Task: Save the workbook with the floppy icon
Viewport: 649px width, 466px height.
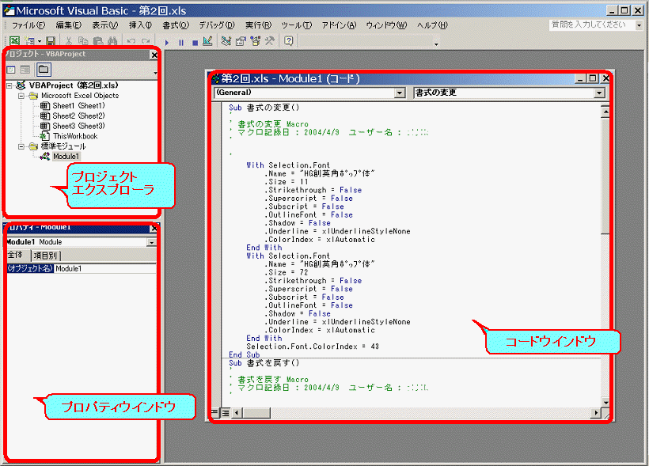Action: 51,40
